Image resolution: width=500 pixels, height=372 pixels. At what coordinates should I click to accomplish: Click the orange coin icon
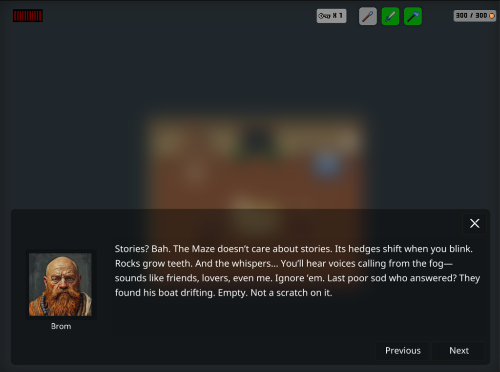coord(492,16)
